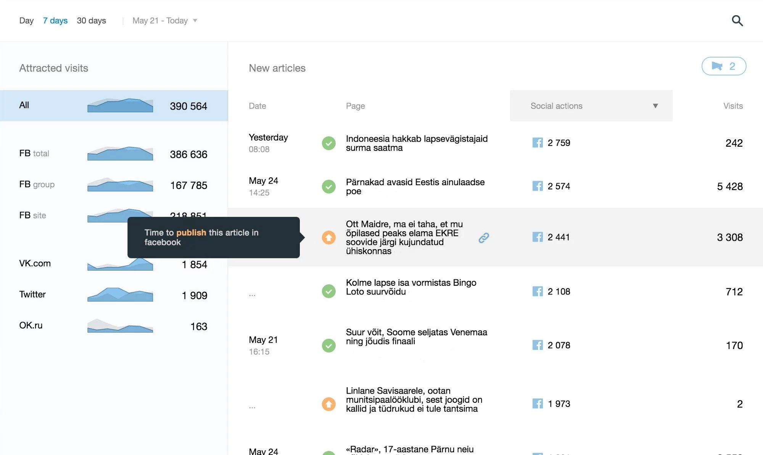Click the All visits sparkline chart

(120, 106)
